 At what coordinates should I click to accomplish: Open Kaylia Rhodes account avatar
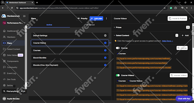tap(4, 99)
